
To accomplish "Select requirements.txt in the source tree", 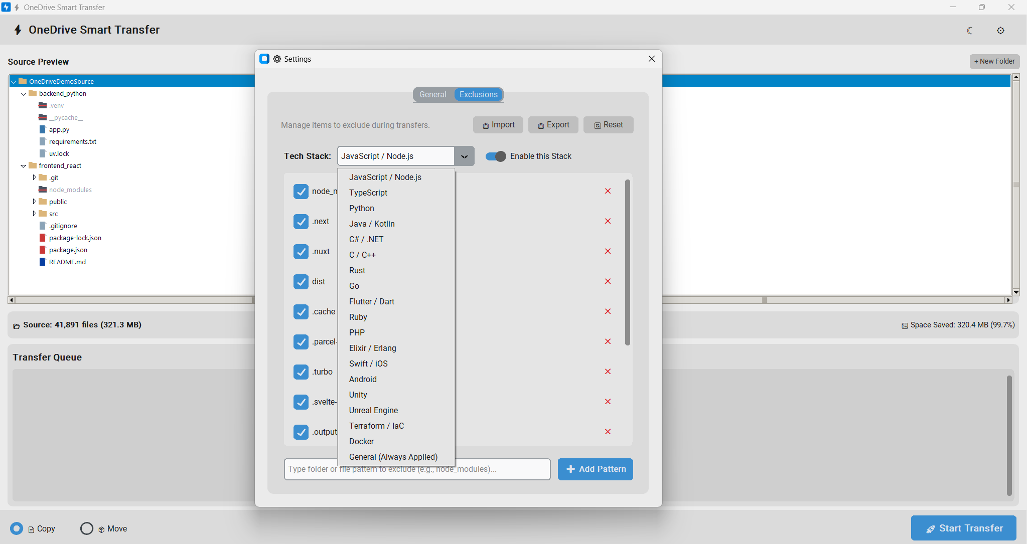I will 73,141.
